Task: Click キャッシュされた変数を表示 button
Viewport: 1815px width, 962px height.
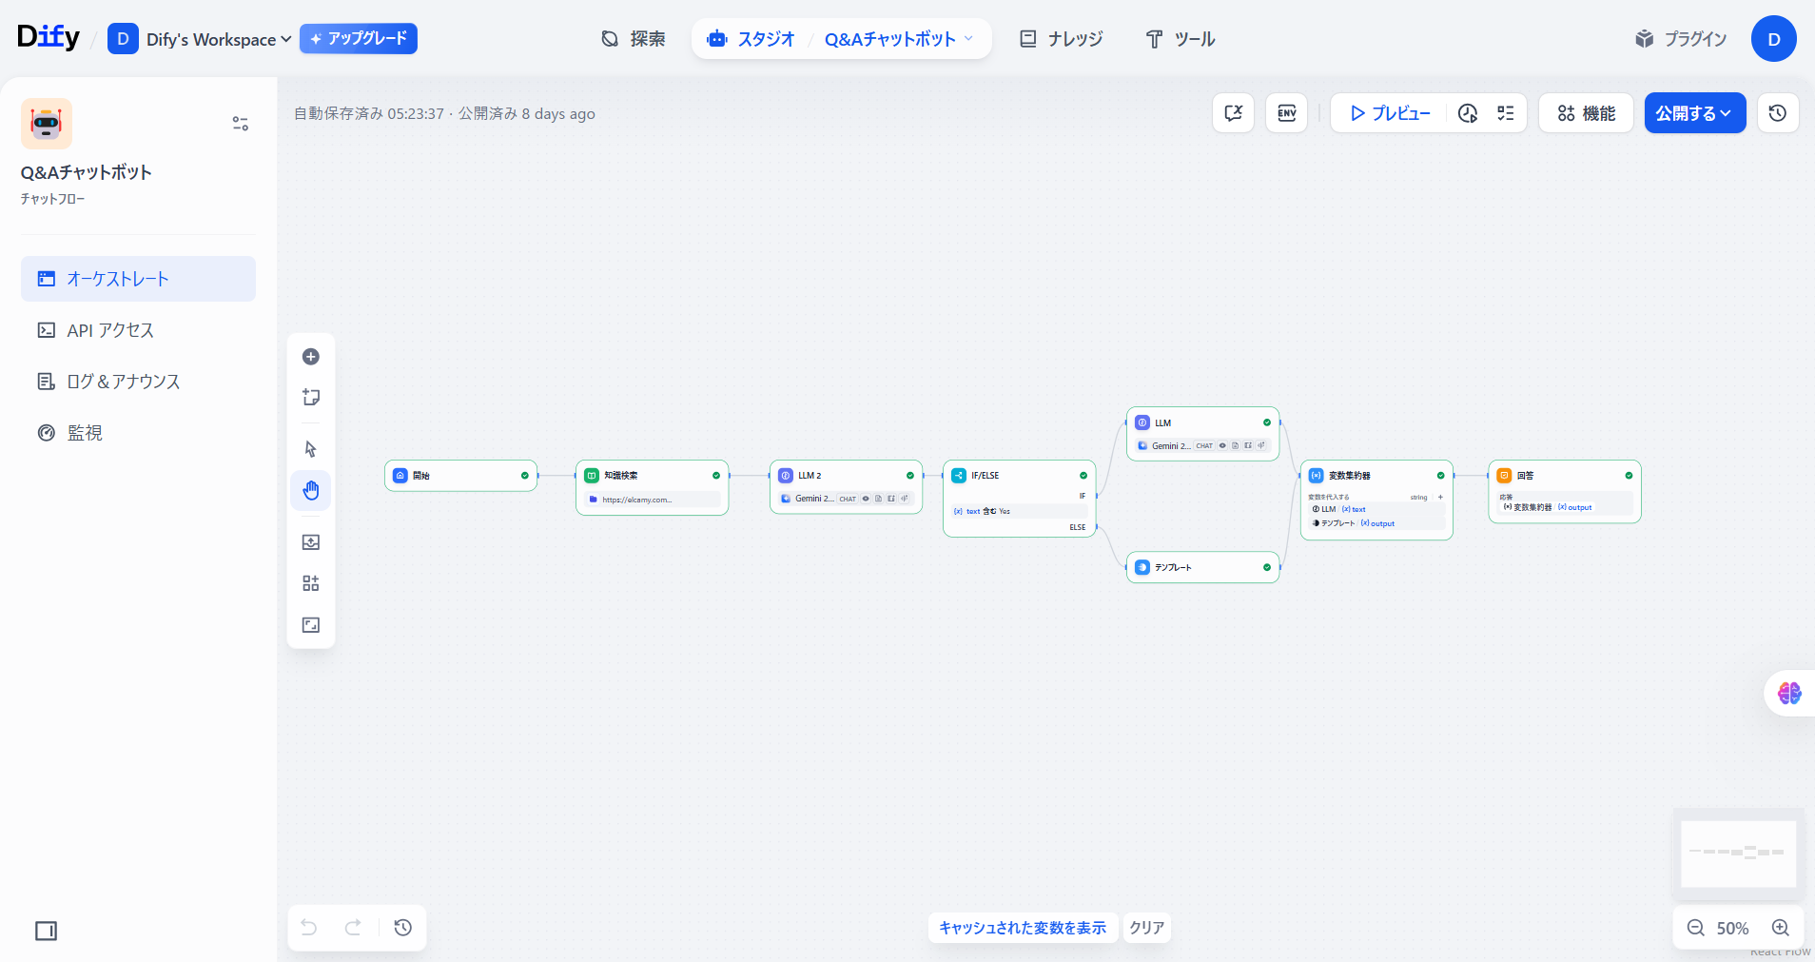Action: (x=1023, y=928)
